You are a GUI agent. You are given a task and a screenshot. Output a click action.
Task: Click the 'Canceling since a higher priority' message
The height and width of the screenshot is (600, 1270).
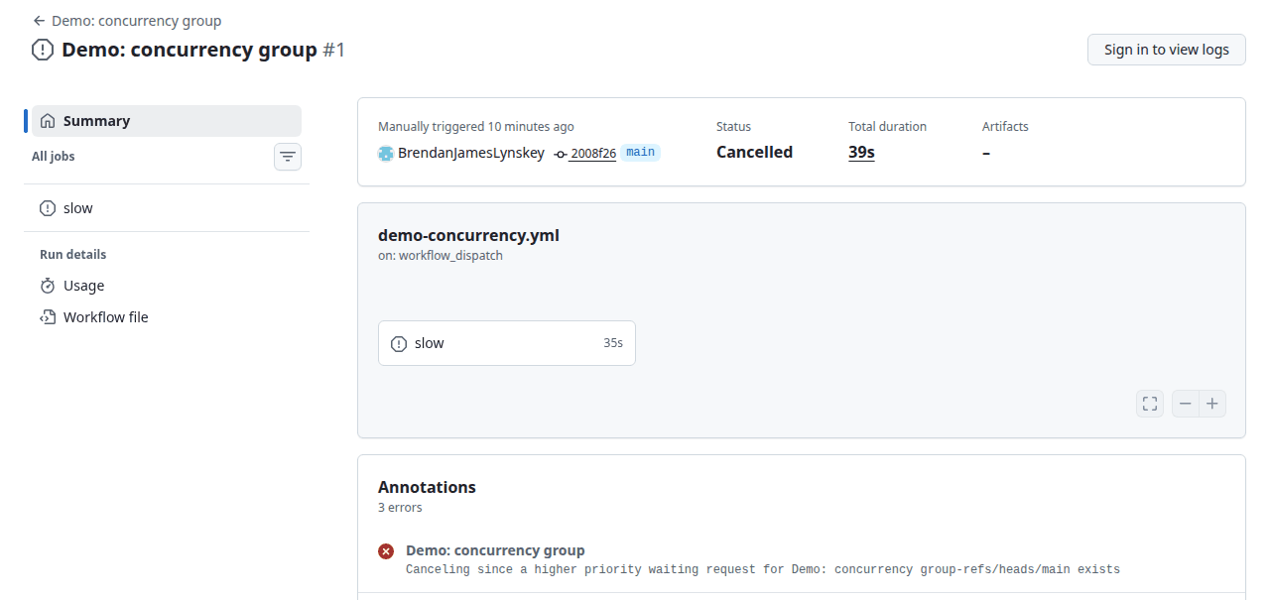[763, 570]
